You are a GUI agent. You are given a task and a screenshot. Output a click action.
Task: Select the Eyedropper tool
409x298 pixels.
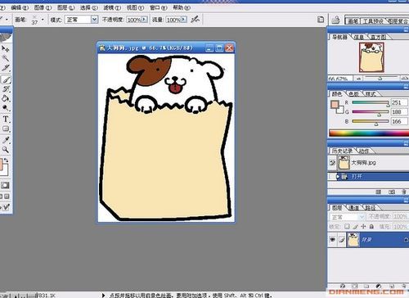coord(6,140)
